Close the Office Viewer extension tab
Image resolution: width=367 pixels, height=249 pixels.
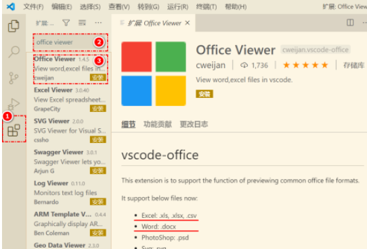point(188,23)
